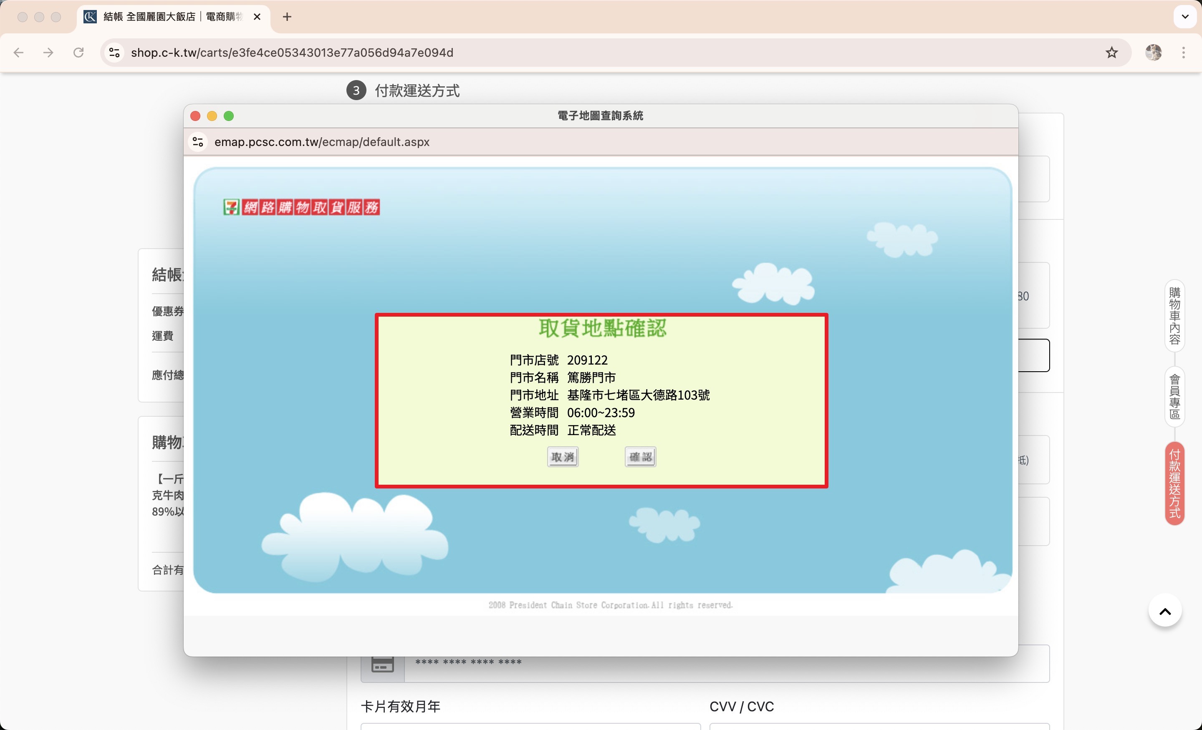Reload the checkout page
The height and width of the screenshot is (730, 1202).
(78, 53)
